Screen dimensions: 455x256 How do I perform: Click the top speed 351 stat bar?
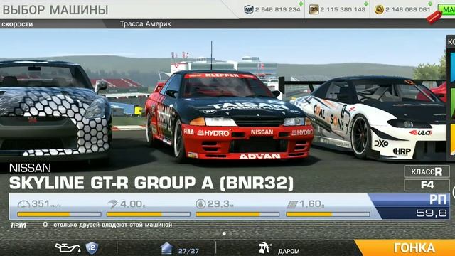[x=59, y=215]
